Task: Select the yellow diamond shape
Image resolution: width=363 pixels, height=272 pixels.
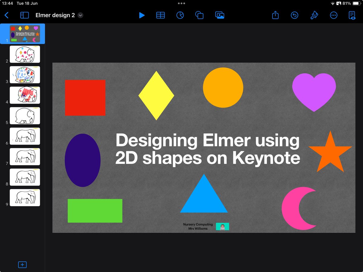Action: [x=156, y=96]
